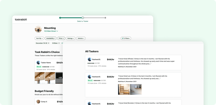Open the +25 more photos tile

59,78
